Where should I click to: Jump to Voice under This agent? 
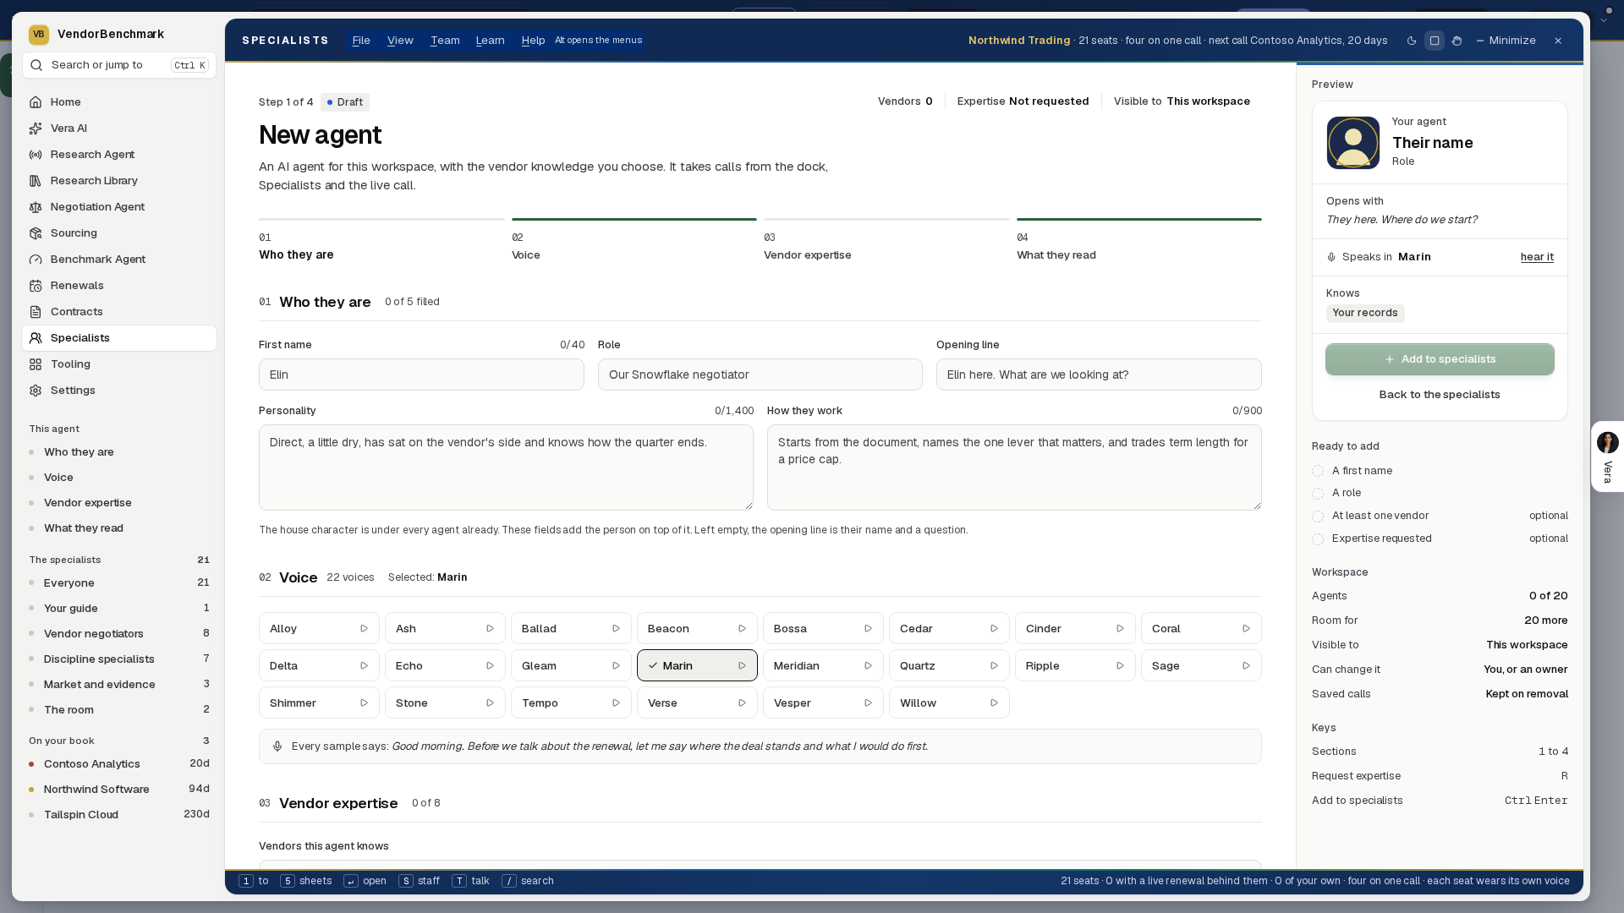119,478
